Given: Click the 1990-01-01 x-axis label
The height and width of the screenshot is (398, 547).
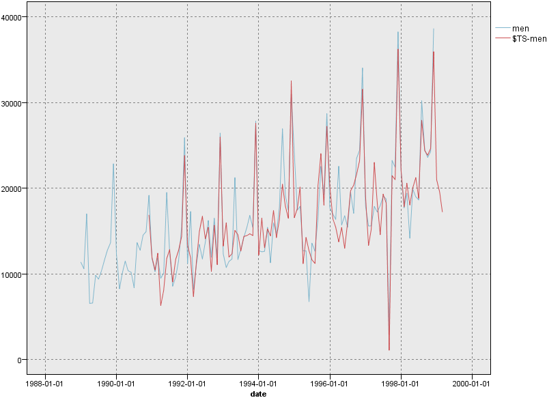Looking at the screenshot, I should tap(117, 384).
